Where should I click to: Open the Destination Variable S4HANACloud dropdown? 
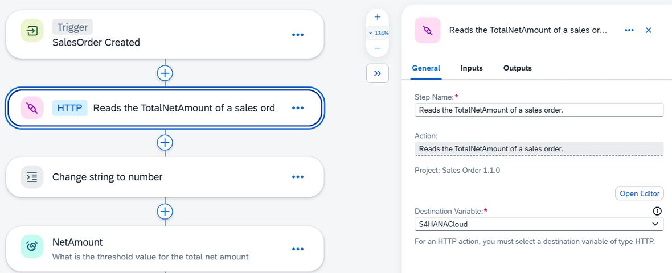coord(539,224)
